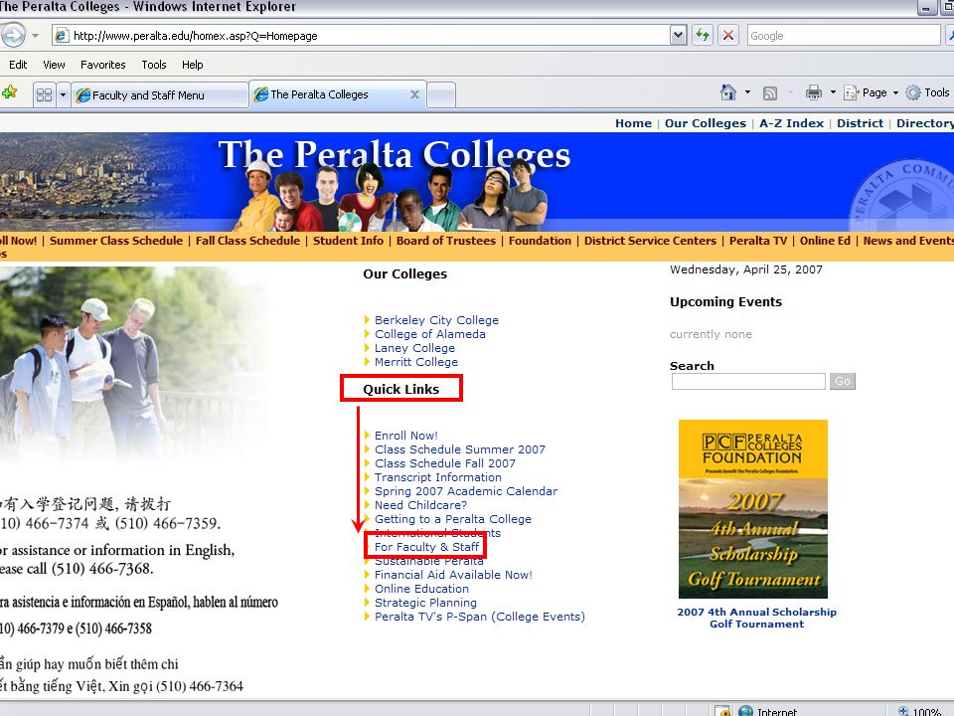954x716 pixels.
Task: Expand the Home button dropdown arrow
Action: point(747,92)
